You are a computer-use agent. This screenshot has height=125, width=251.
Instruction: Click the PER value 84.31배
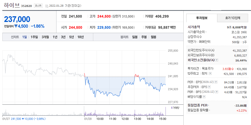229,82
